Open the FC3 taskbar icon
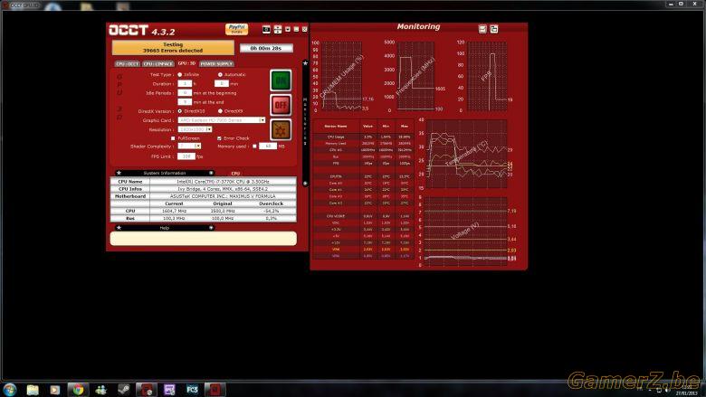Image resolution: width=706 pixels, height=397 pixels. click(192, 390)
